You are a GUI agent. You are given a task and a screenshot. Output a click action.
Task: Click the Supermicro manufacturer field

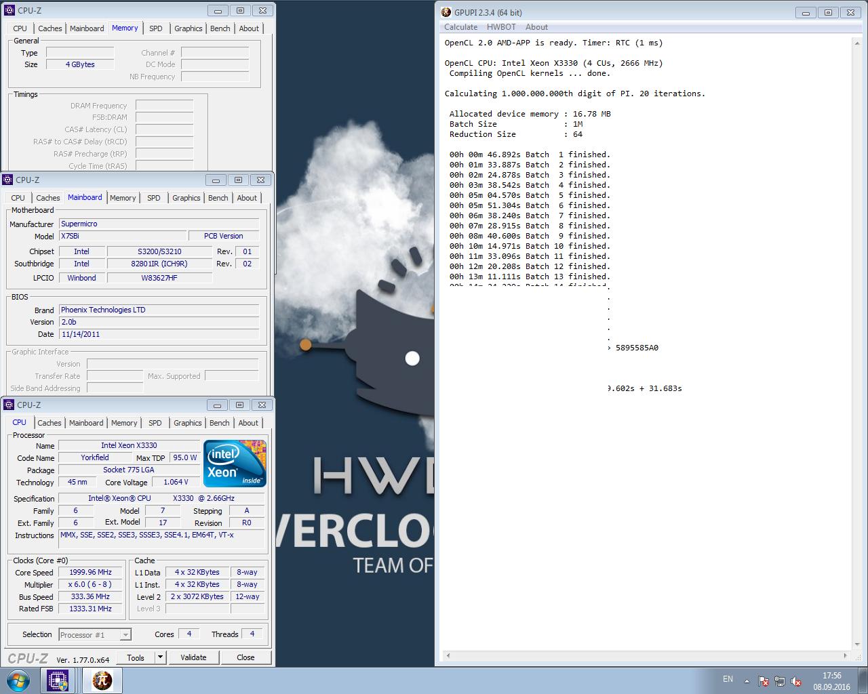point(159,224)
